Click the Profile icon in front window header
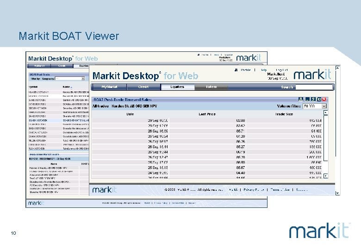Viewport: 361px width, 250px height. 236,70
